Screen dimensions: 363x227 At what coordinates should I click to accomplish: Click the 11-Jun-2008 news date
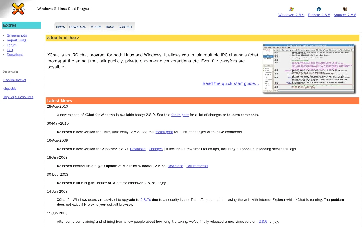point(57,213)
